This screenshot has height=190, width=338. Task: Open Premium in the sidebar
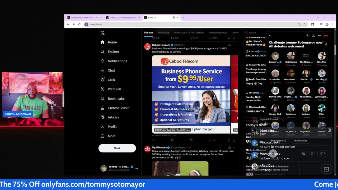(x=111, y=89)
